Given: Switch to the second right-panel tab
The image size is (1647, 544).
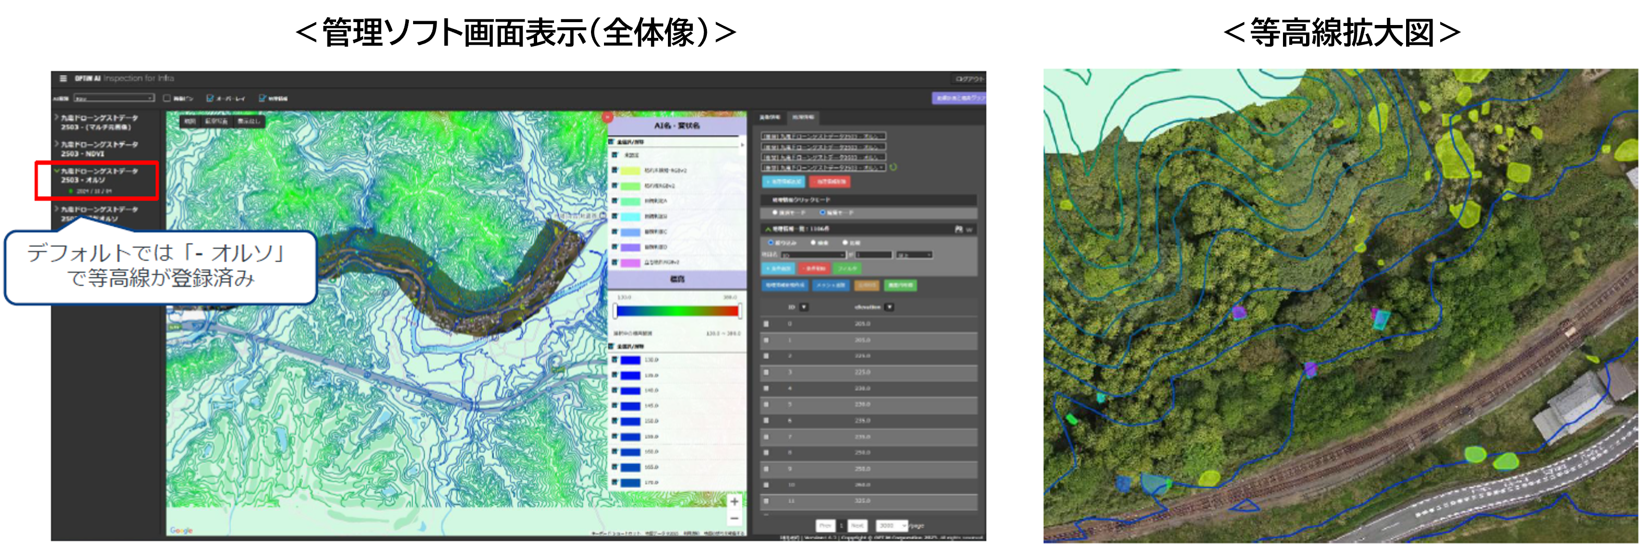Looking at the screenshot, I should [803, 118].
